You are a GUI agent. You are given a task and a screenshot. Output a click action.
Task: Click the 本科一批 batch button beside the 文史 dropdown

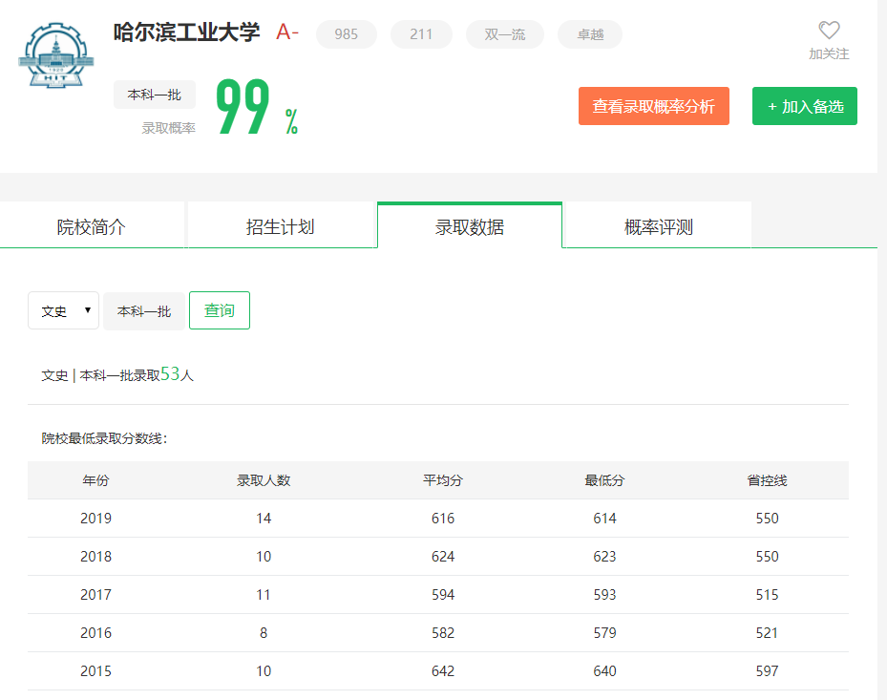143,311
